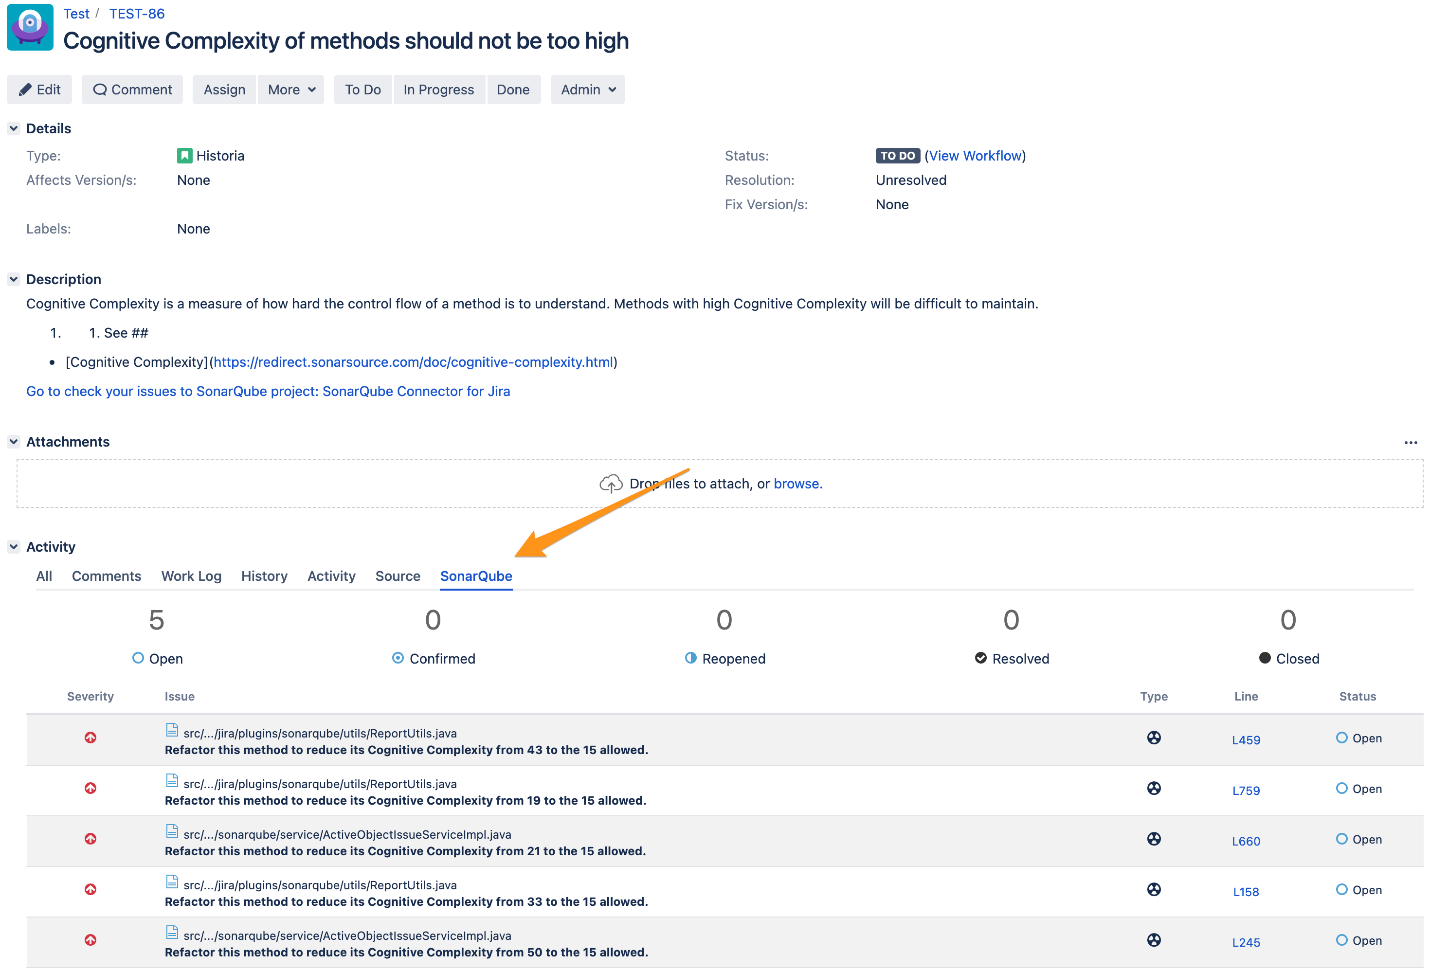The height and width of the screenshot is (972, 1448).
Task: Click the file icon of the L759 row
Action: [172, 781]
